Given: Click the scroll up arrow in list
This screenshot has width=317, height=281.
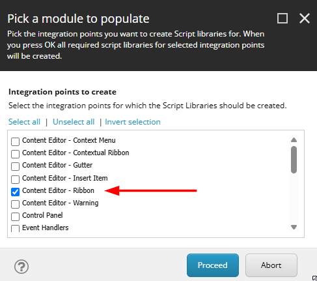Looking at the screenshot, I should 294,140.
